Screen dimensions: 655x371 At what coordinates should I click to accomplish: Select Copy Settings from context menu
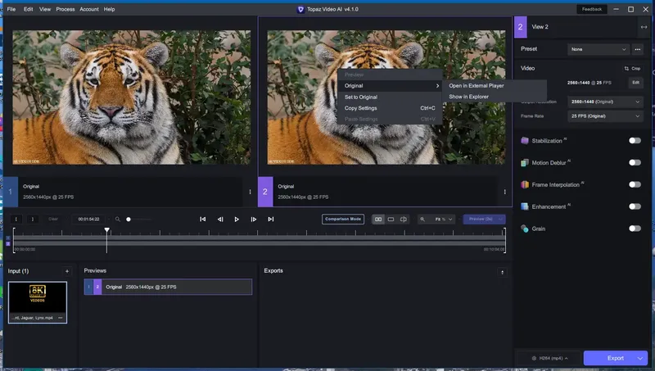click(x=361, y=108)
